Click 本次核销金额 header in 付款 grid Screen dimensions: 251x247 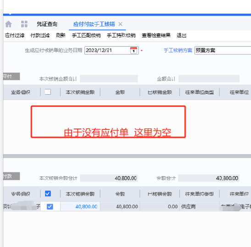(80, 194)
